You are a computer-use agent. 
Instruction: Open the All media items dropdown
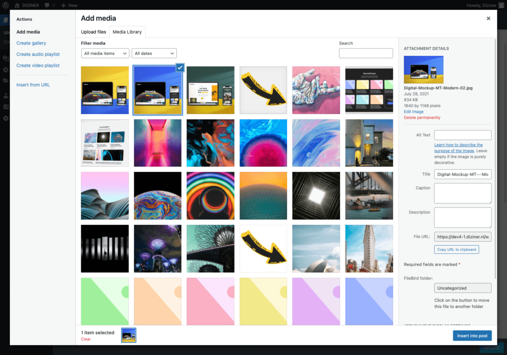pyautogui.click(x=105, y=53)
